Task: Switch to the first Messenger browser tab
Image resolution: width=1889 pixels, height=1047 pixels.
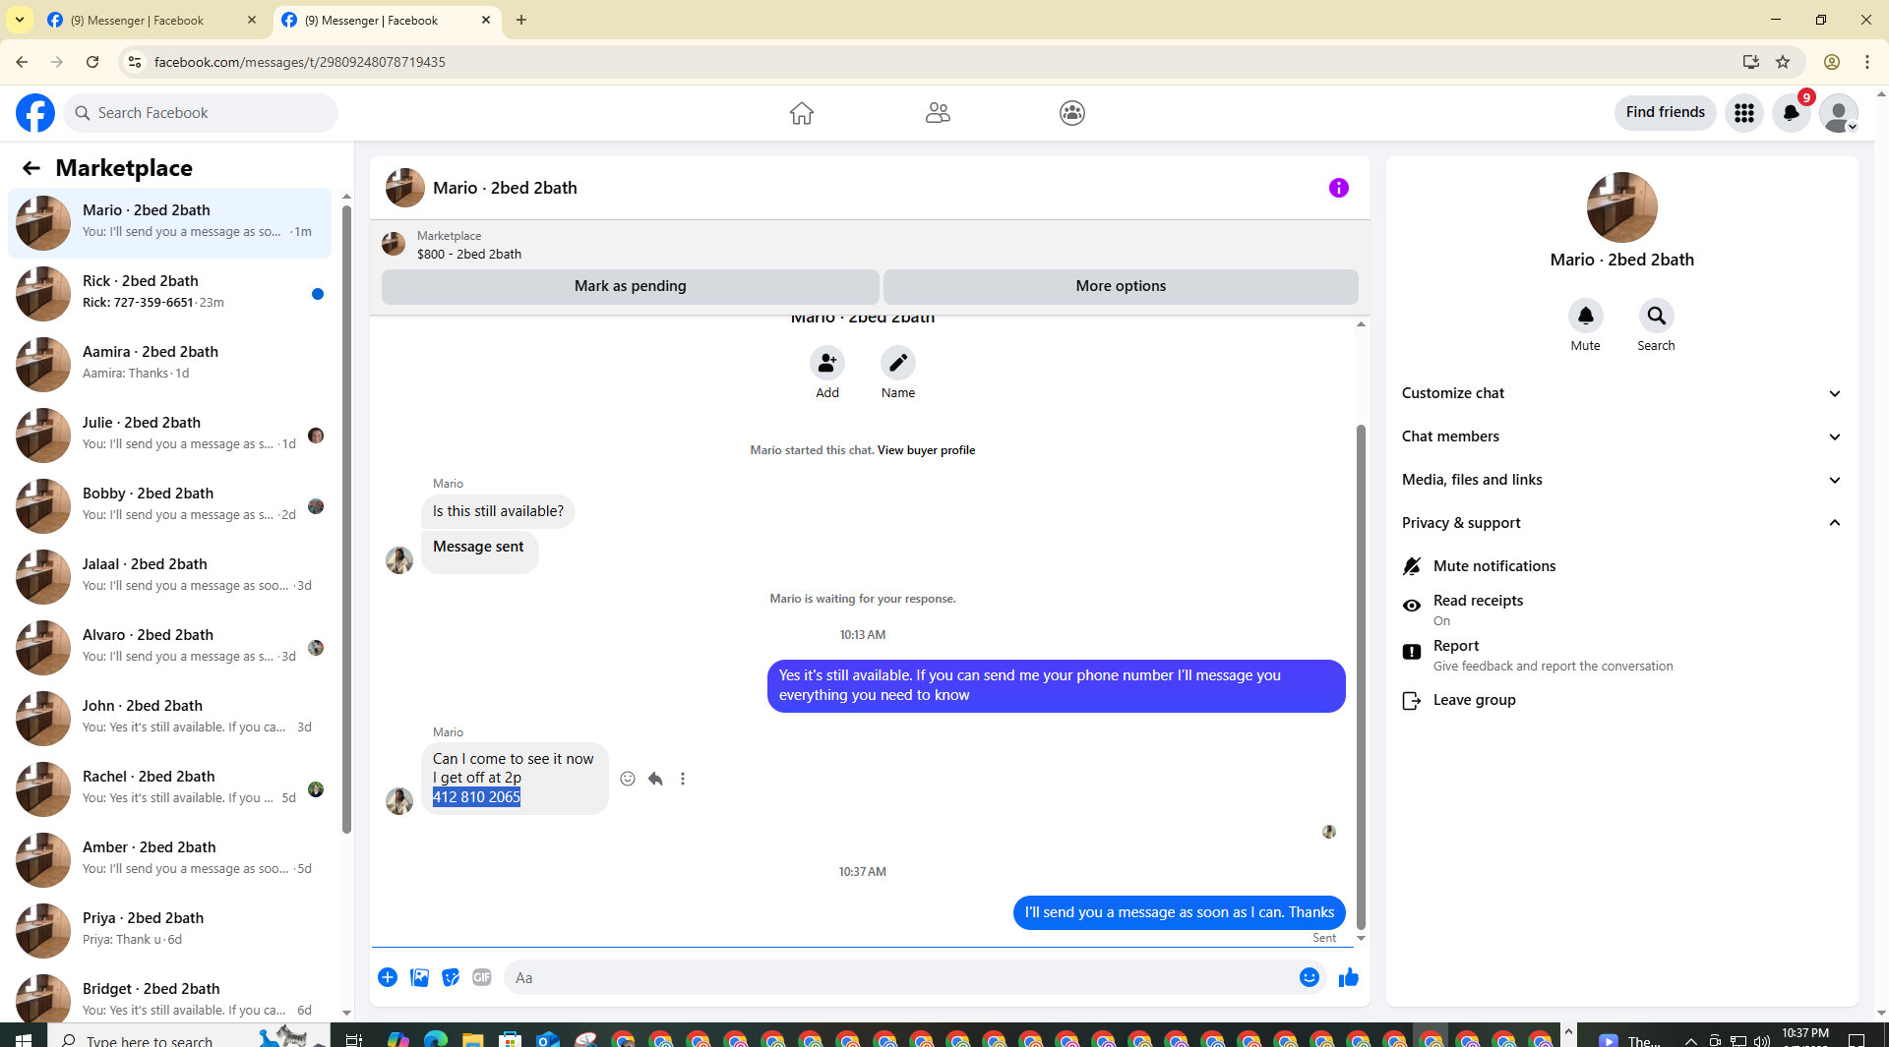Action: pos(152,20)
